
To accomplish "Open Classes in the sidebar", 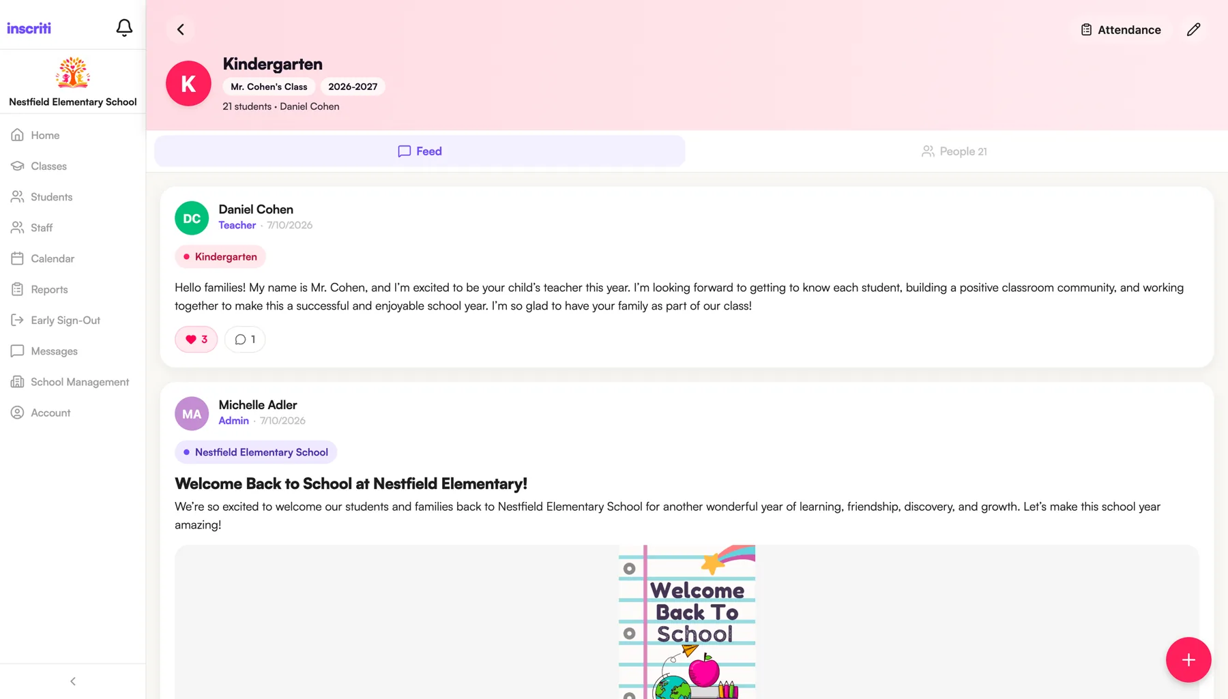I will point(73,166).
